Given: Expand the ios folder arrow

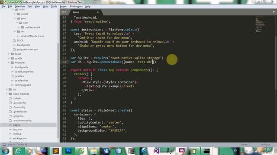Looking at the screenshot, I should click(x=7, y=90).
